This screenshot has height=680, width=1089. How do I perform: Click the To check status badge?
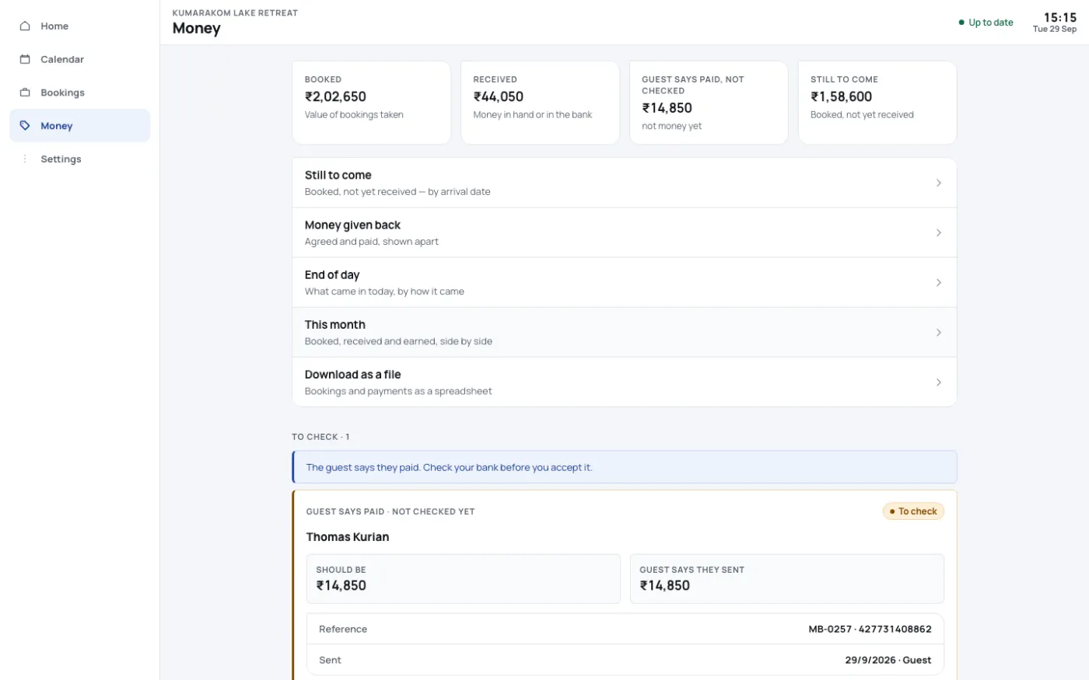pos(913,511)
